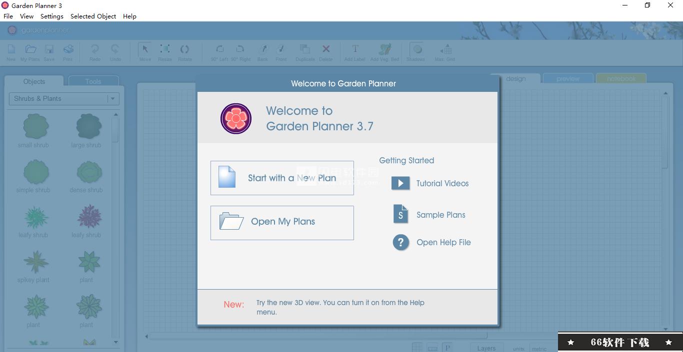Screen dimensions: 683x352
Task: Click the Layers button
Action: coord(486,348)
